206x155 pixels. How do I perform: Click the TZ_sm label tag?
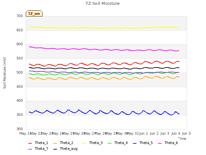tap(34, 14)
